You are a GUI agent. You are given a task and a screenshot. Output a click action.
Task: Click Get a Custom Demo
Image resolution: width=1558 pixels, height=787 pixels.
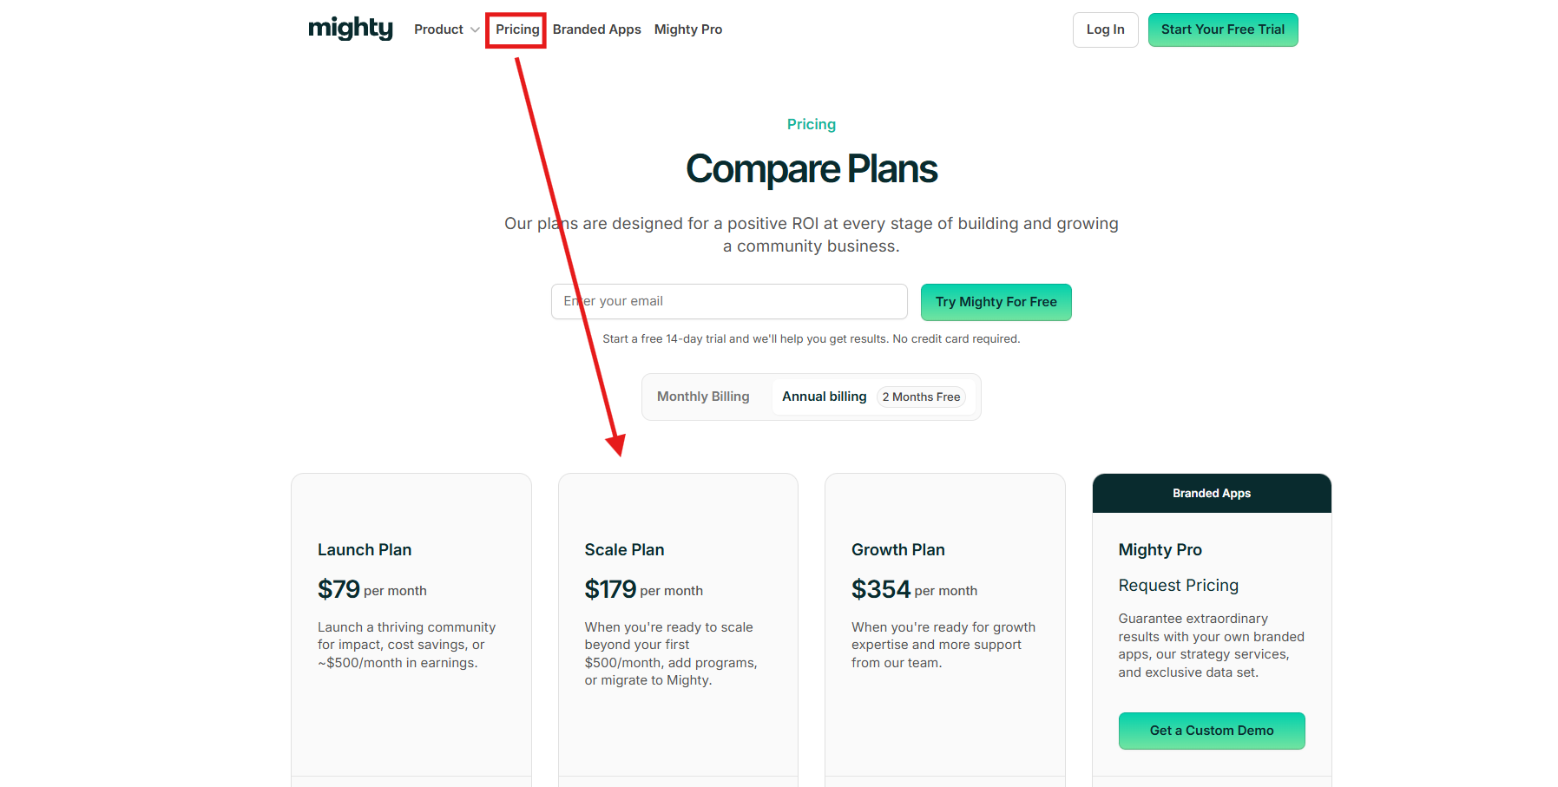pos(1211,730)
